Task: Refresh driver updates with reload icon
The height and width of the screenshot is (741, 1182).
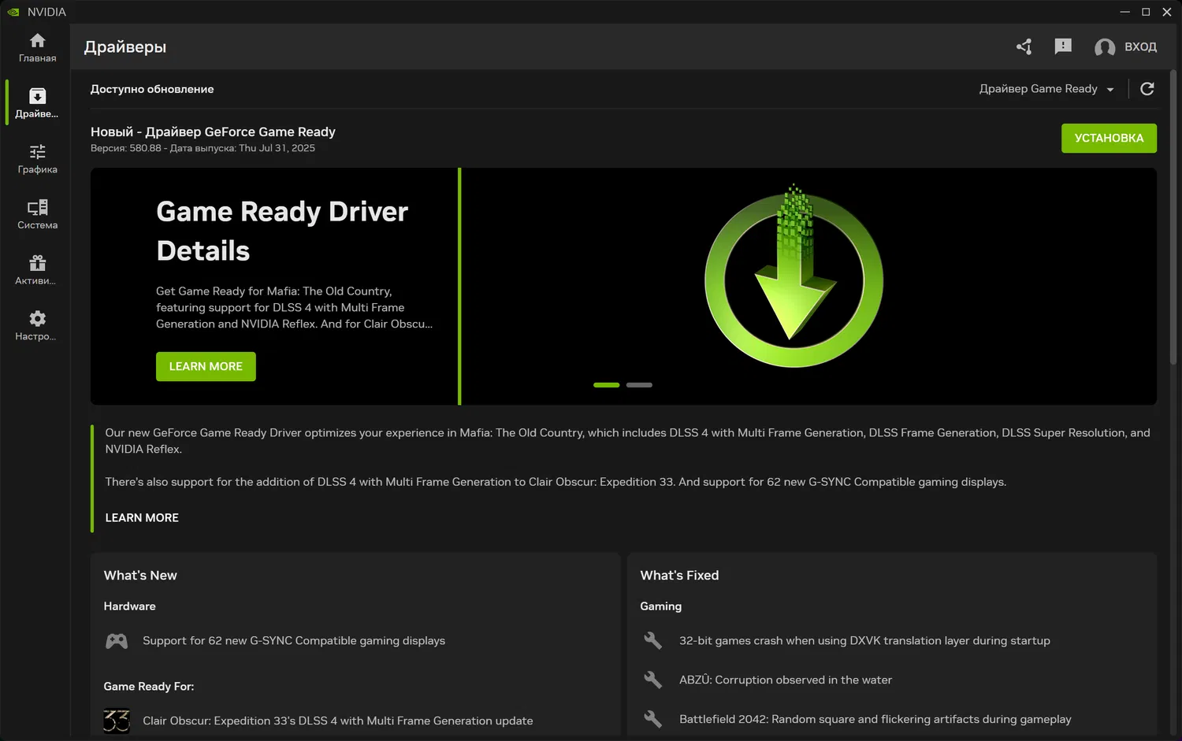Action: pos(1147,89)
